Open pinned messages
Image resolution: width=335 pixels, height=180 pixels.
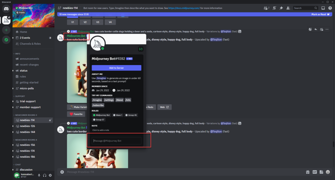coord(281,8)
